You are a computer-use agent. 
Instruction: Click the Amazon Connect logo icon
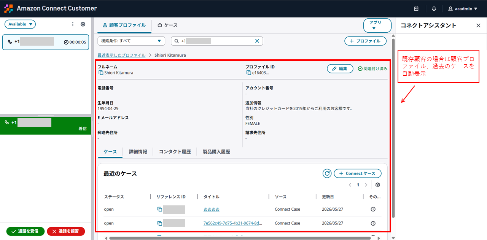tap(8, 8)
